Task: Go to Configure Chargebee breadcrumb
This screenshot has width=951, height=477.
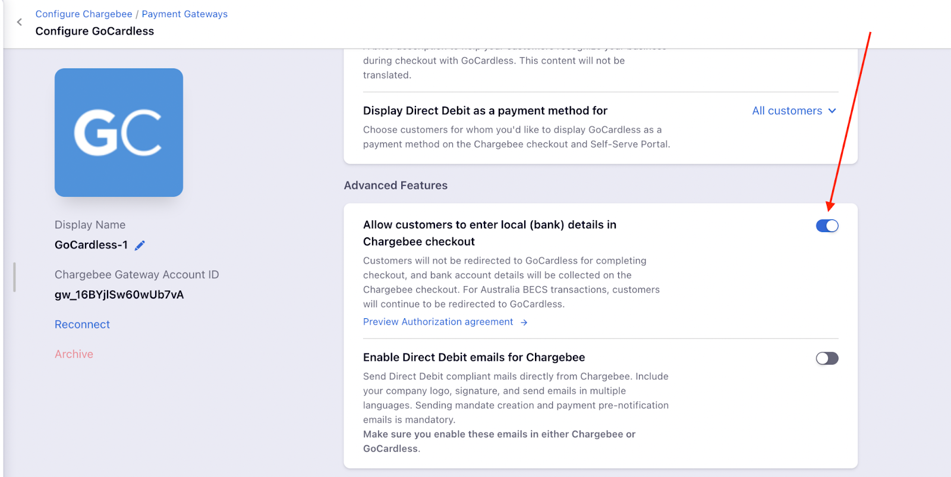Action: (84, 14)
